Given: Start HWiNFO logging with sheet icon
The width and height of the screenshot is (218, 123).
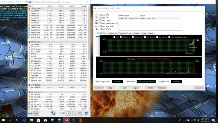Looking at the screenshot, I should 74,113.
